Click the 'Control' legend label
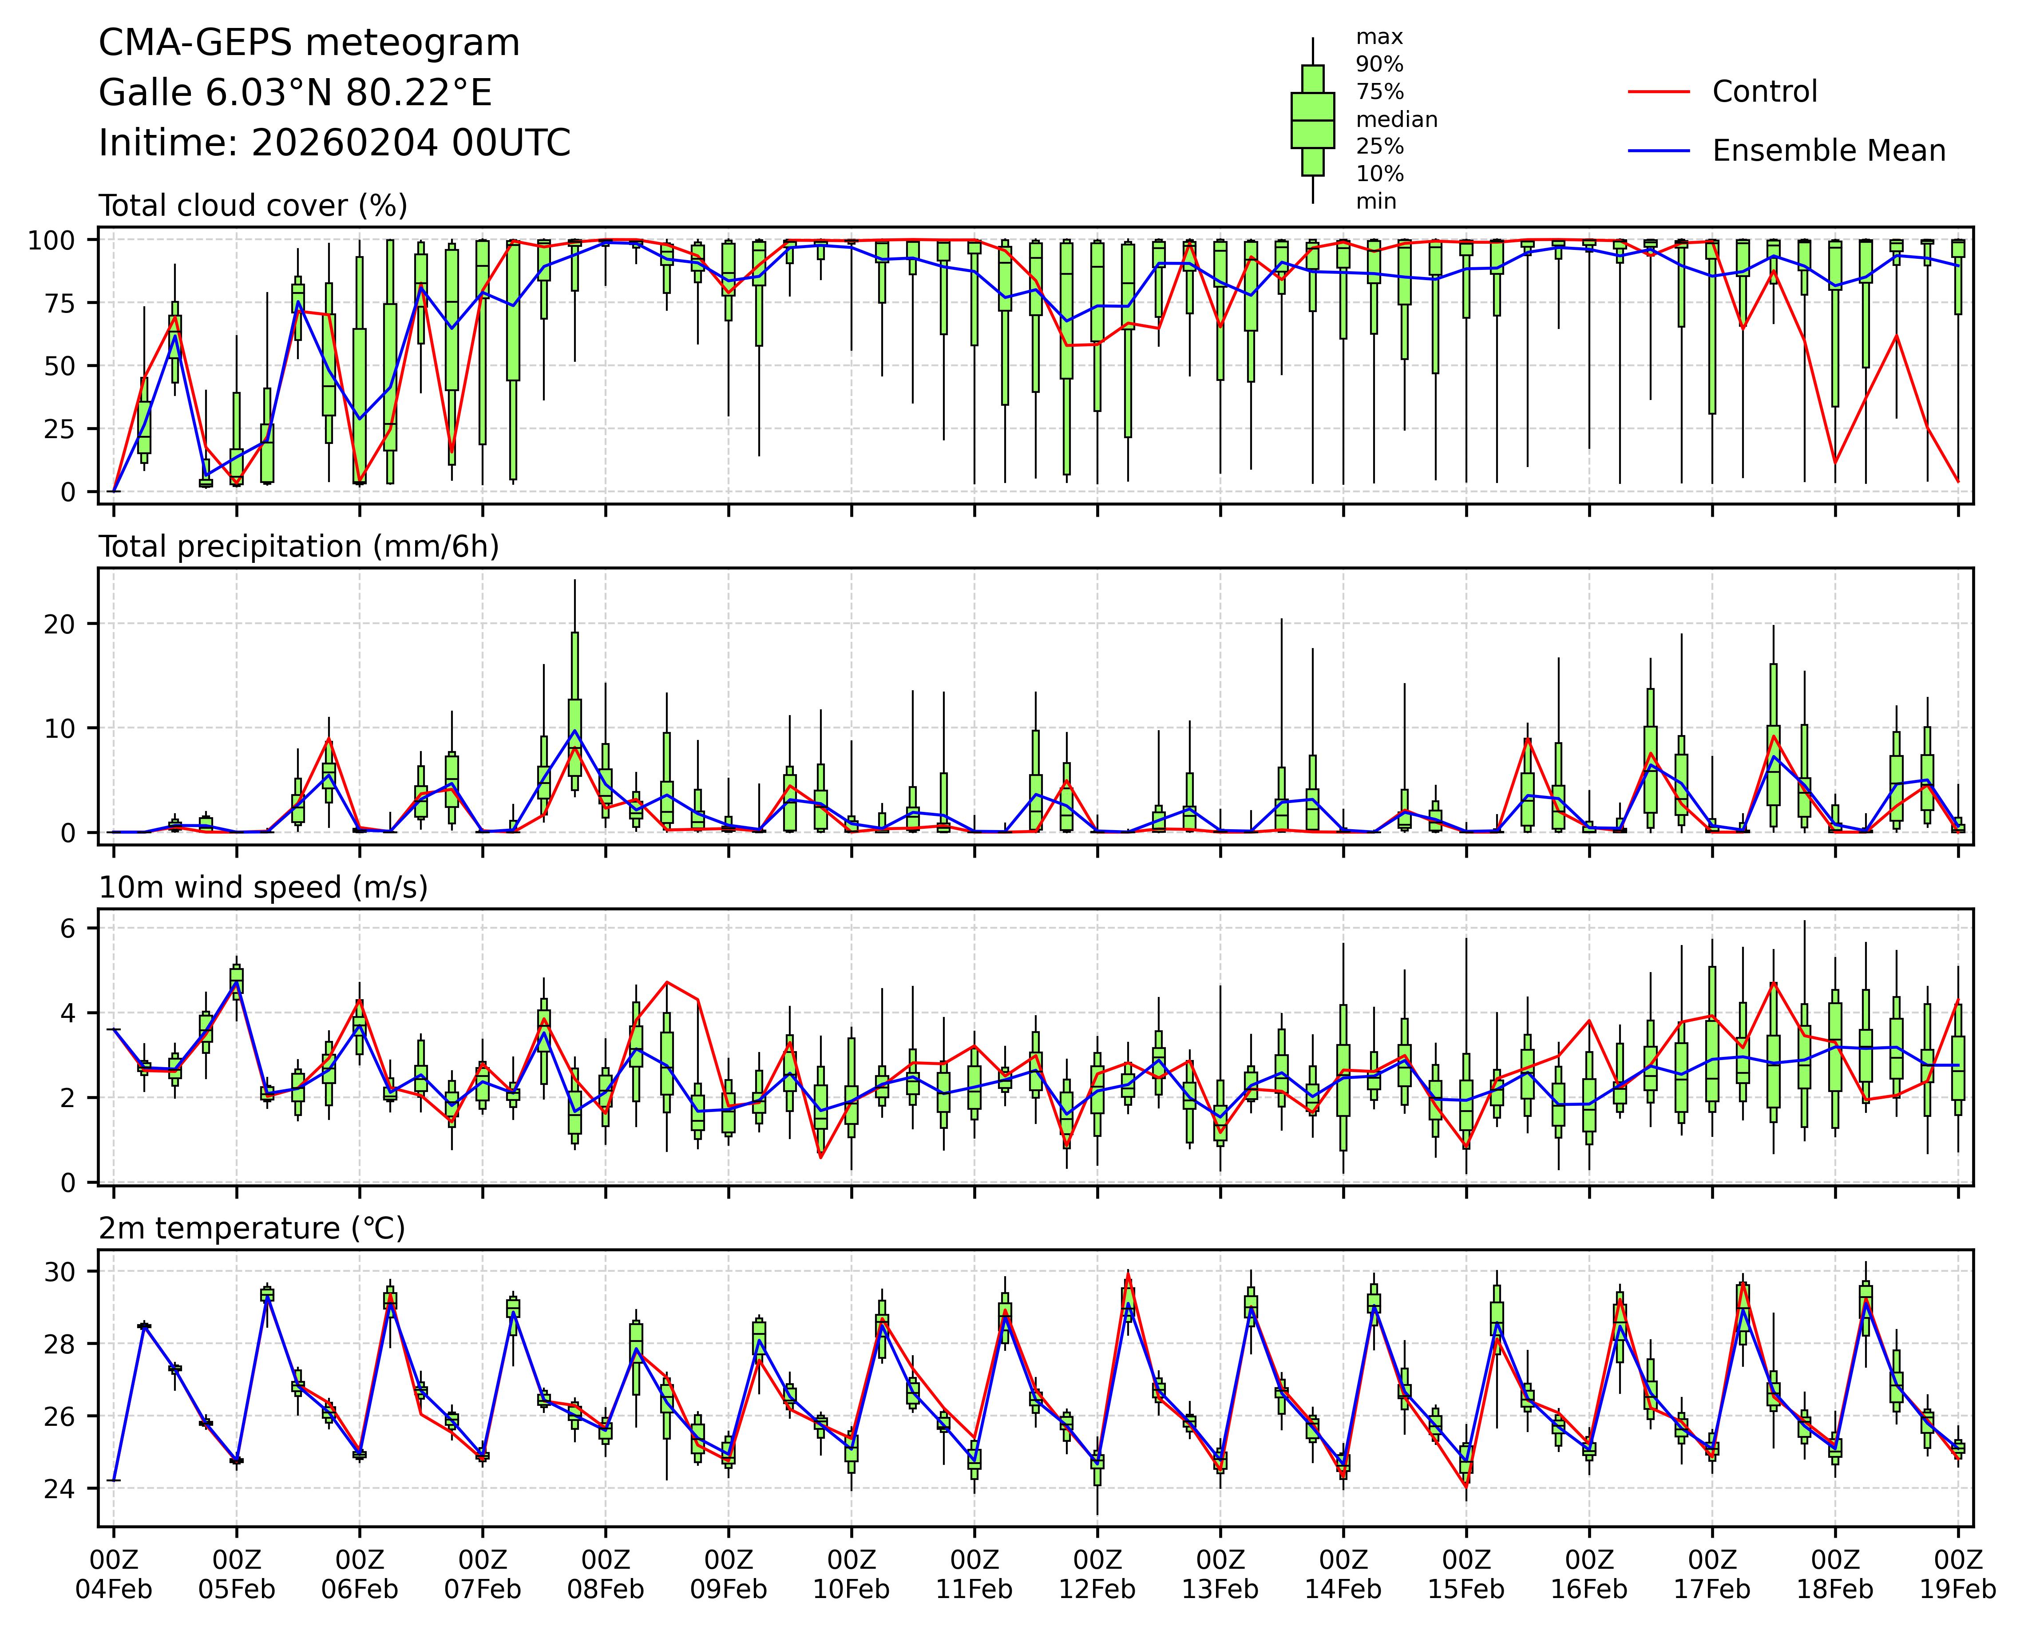 coord(1764,92)
